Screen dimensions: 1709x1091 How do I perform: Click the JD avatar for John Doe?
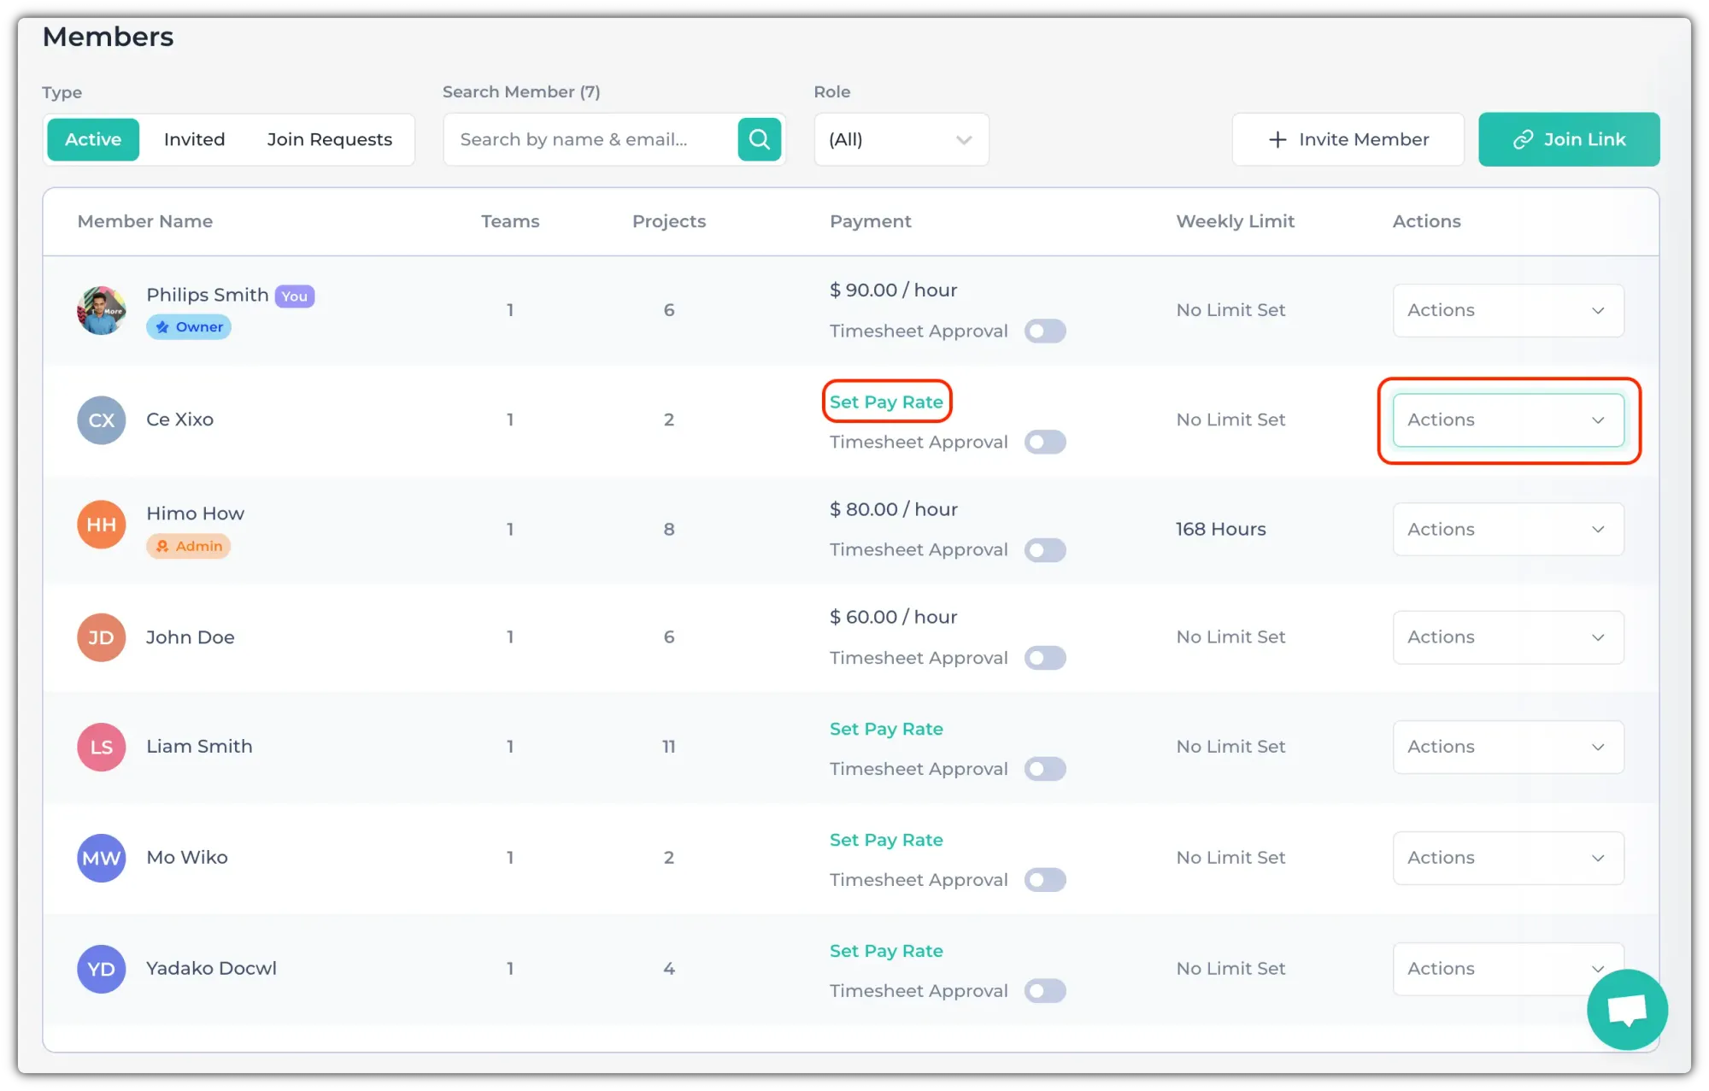102,637
